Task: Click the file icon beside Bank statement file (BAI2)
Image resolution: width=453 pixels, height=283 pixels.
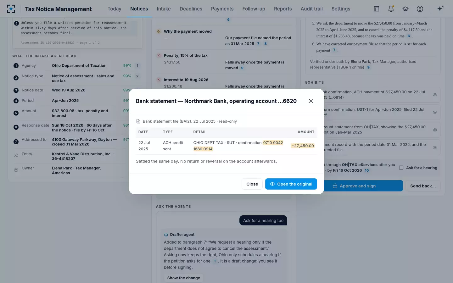Action: pos(138,121)
